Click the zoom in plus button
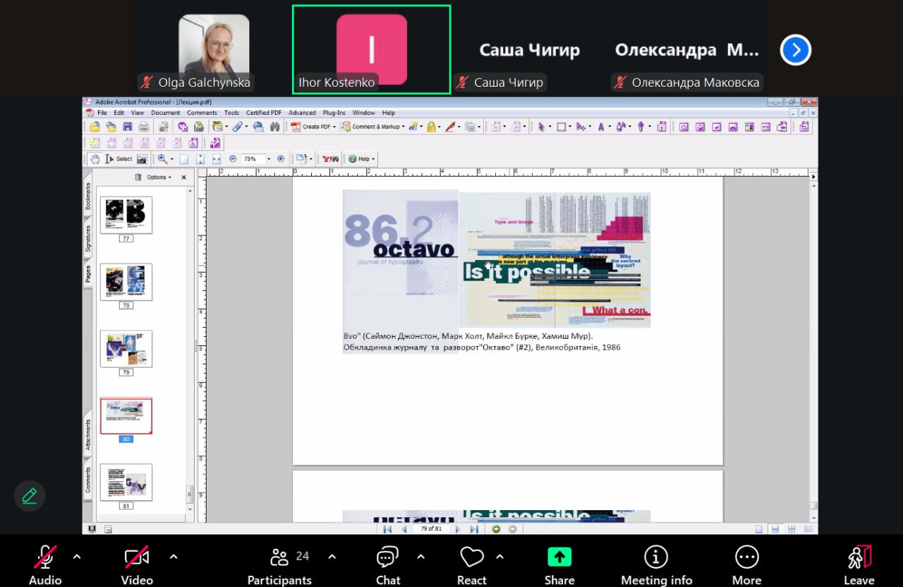903x587 pixels. pyautogui.click(x=281, y=159)
